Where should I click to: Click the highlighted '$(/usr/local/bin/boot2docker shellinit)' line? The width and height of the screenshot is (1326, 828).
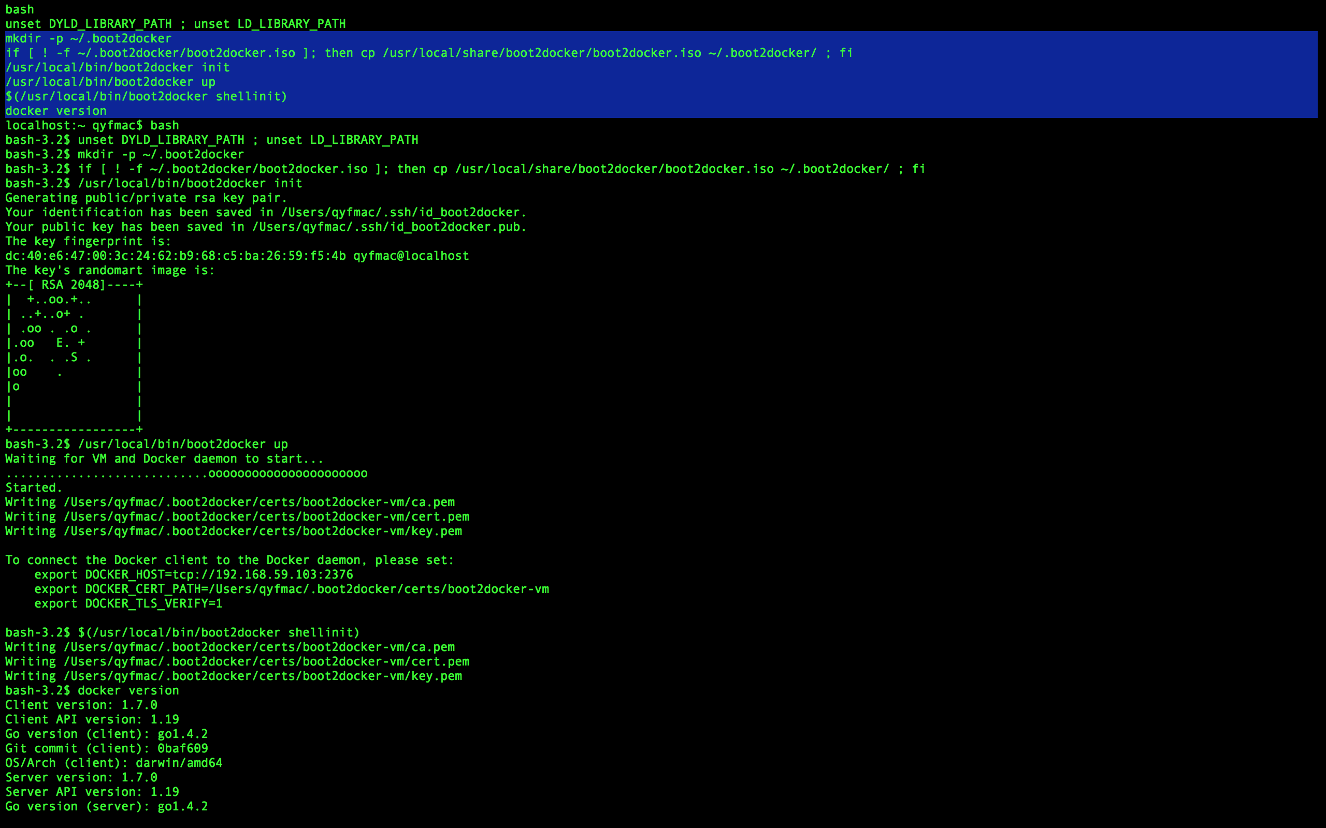[x=146, y=96]
